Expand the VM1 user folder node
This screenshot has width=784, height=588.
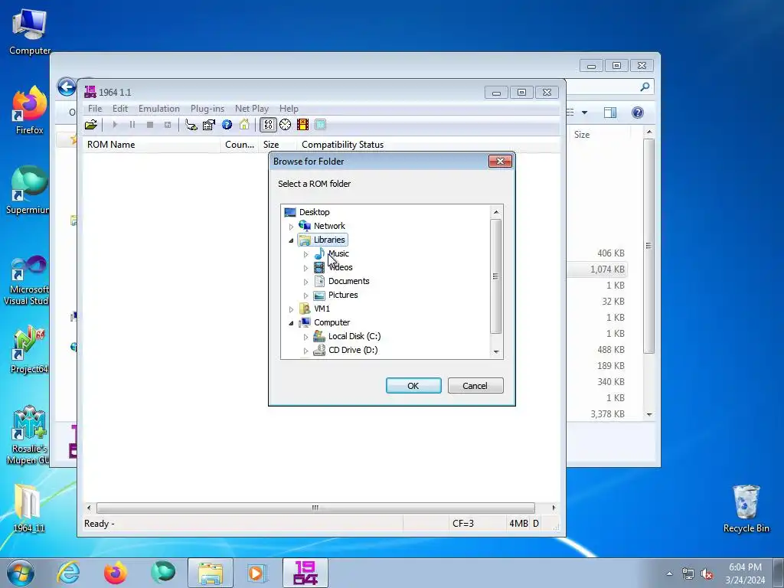(292, 309)
